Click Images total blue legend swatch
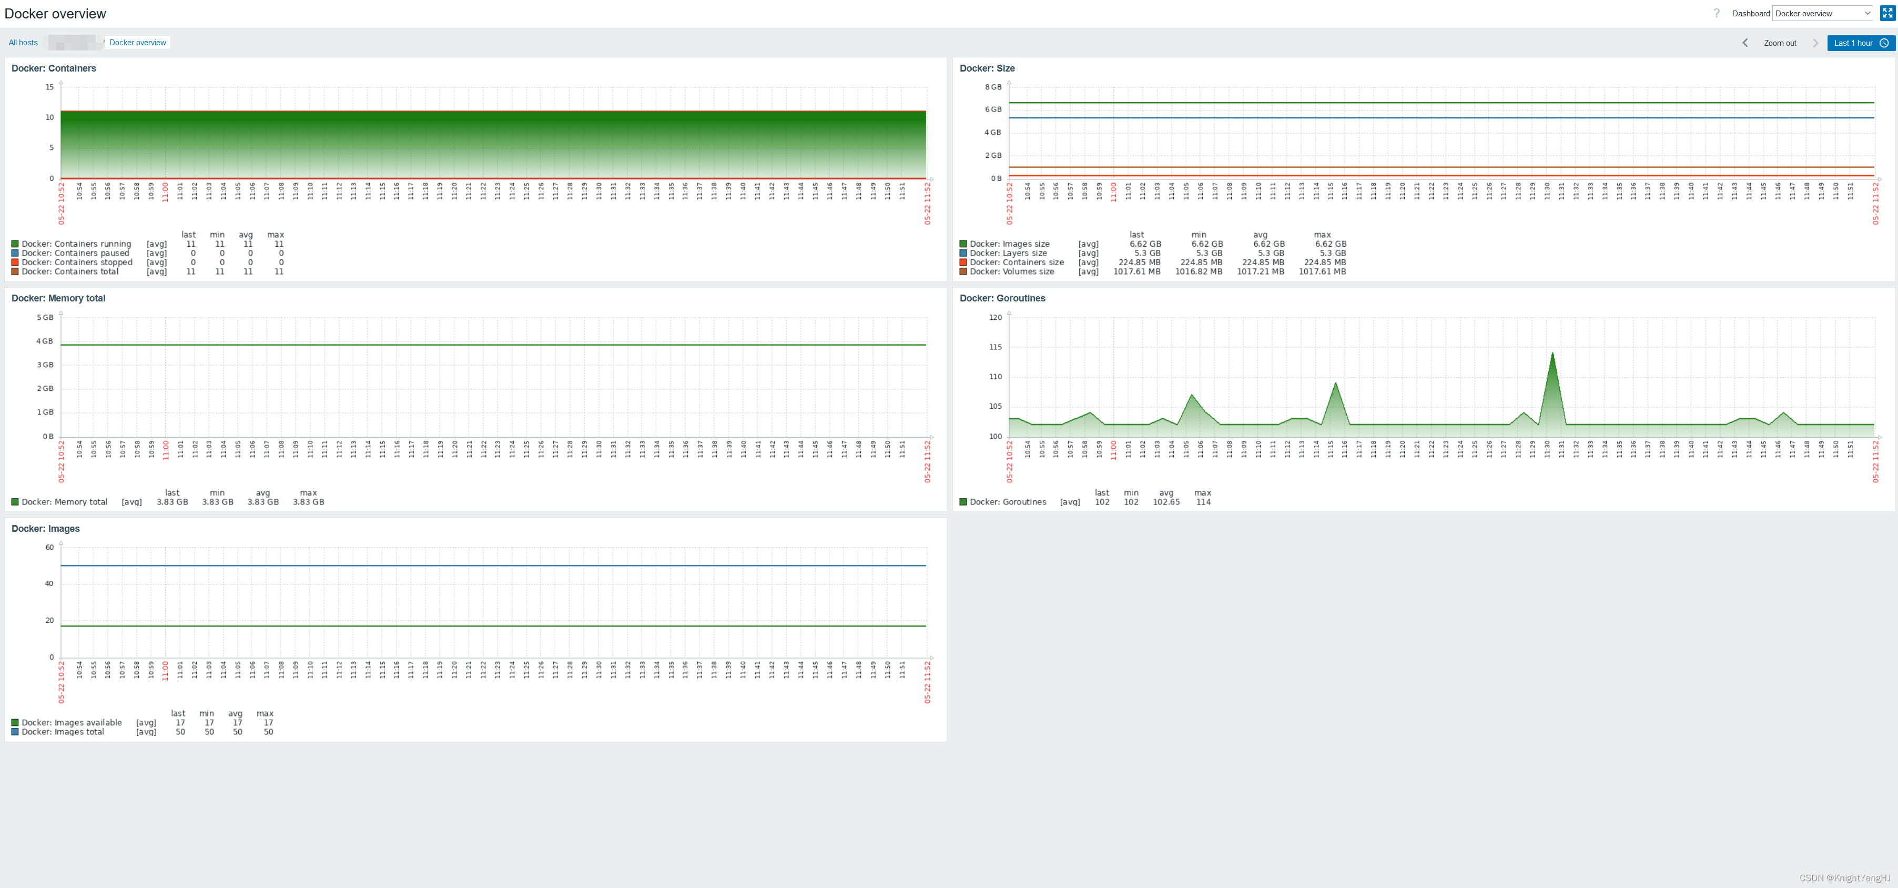 (x=15, y=732)
